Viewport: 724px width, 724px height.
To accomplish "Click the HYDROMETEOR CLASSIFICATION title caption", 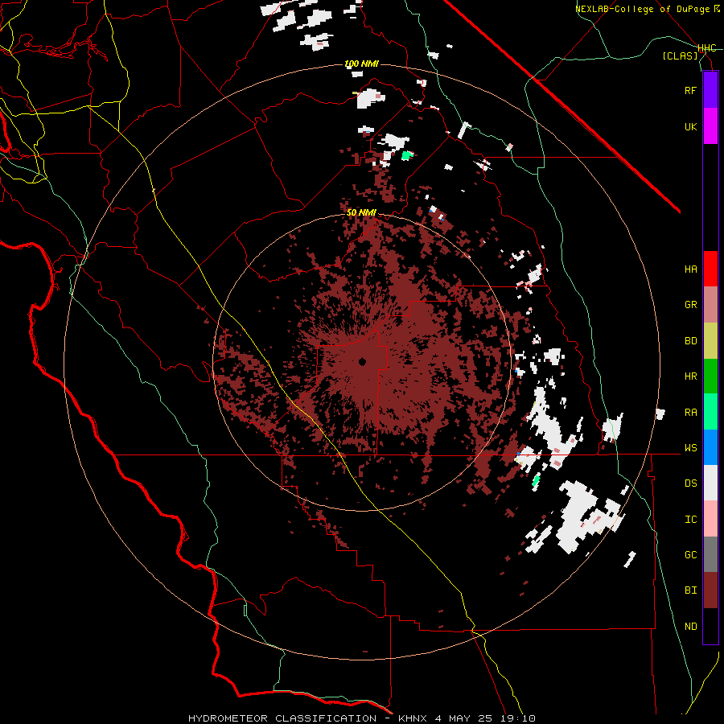I will pos(282,718).
